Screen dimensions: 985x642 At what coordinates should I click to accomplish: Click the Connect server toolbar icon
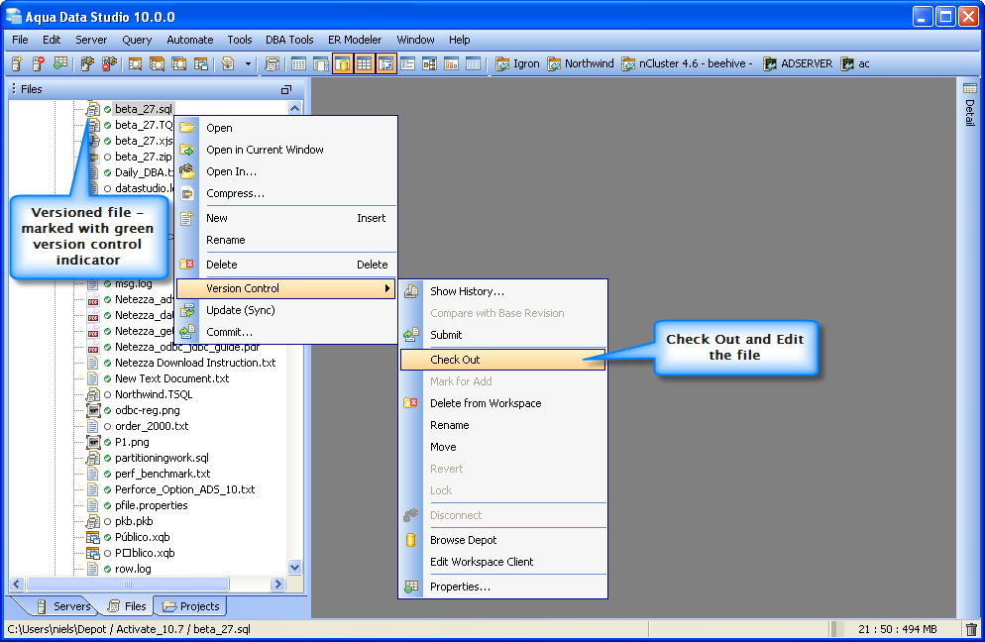pos(87,63)
